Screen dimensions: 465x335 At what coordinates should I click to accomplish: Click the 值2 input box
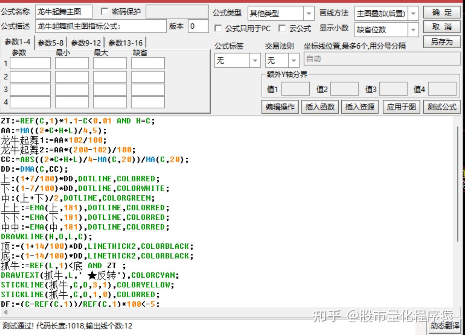tap(345, 89)
